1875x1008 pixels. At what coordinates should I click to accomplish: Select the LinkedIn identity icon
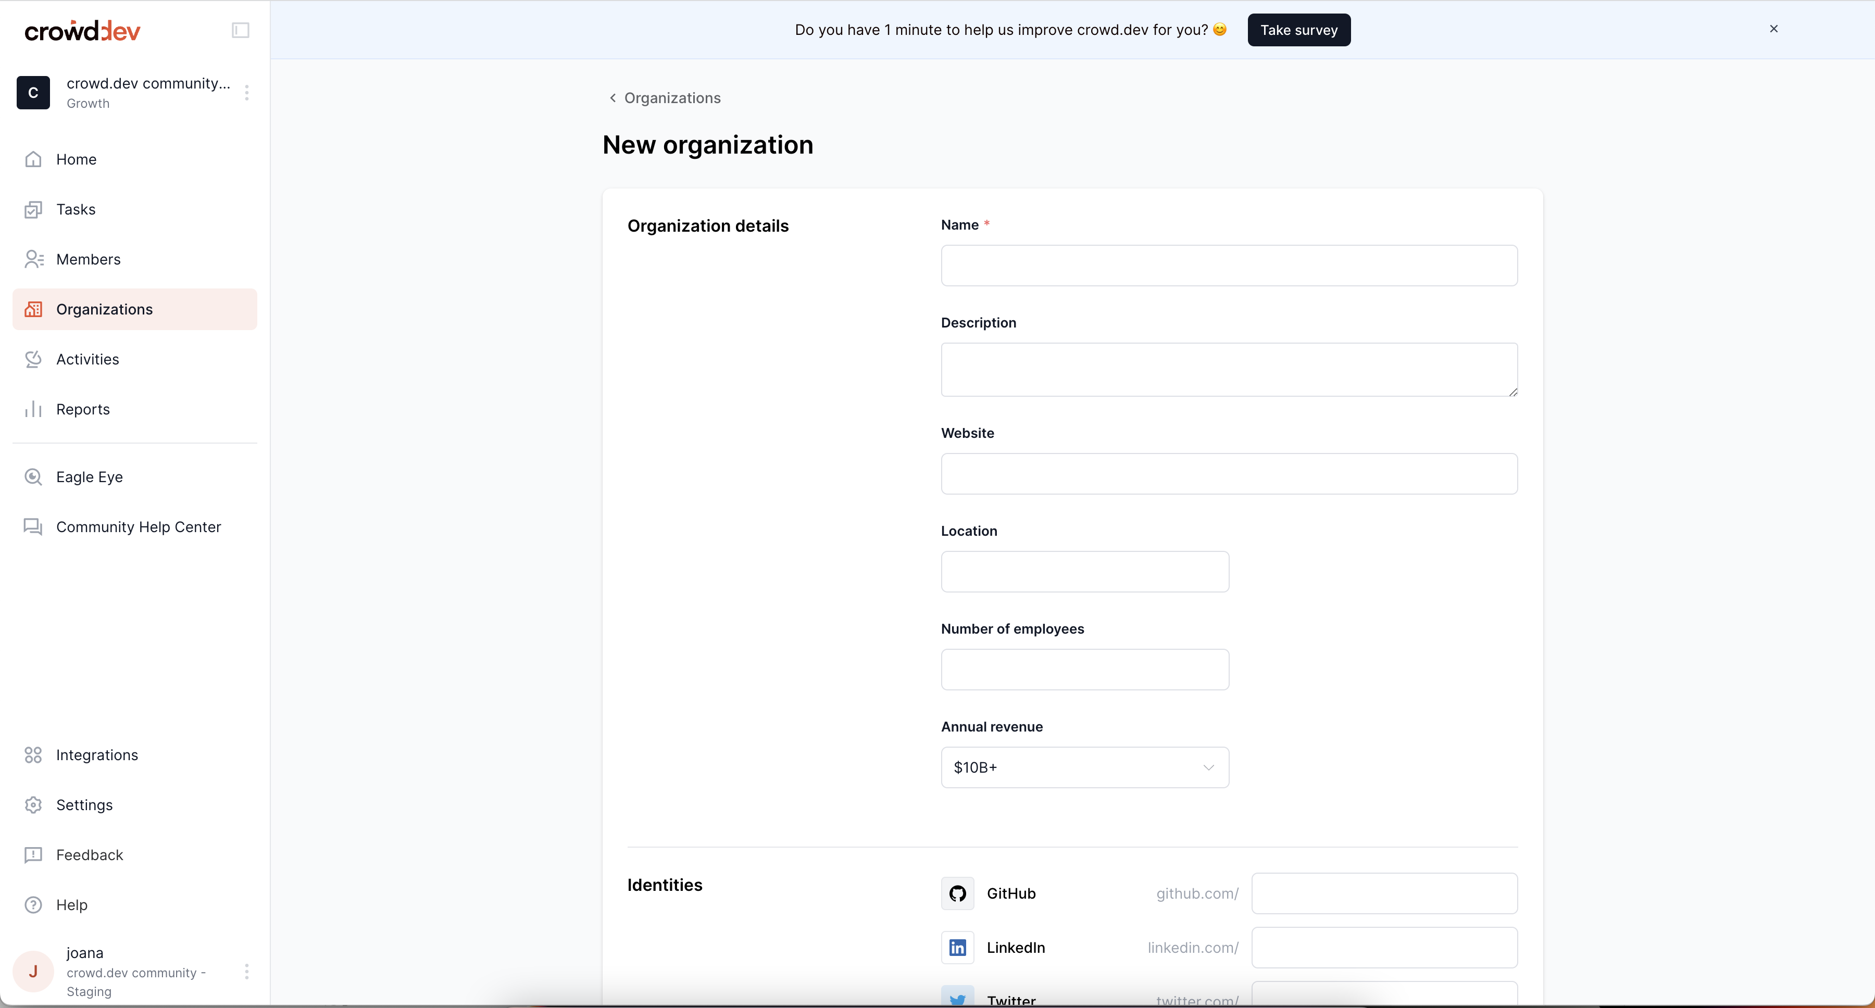click(x=957, y=948)
